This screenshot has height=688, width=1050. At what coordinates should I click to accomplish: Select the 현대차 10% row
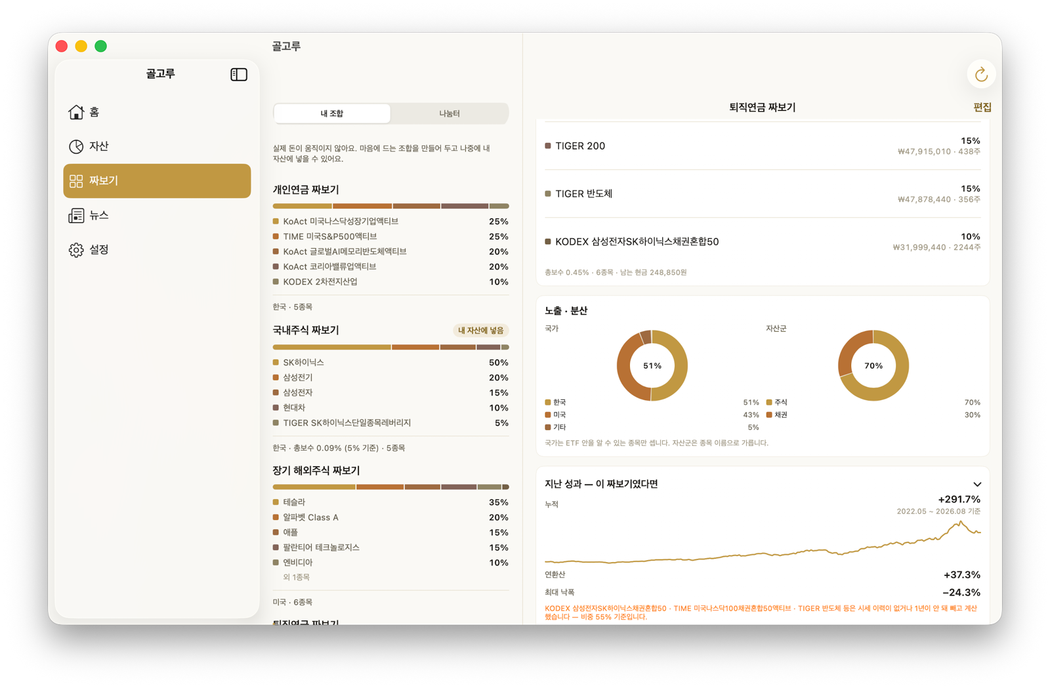click(x=390, y=408)
